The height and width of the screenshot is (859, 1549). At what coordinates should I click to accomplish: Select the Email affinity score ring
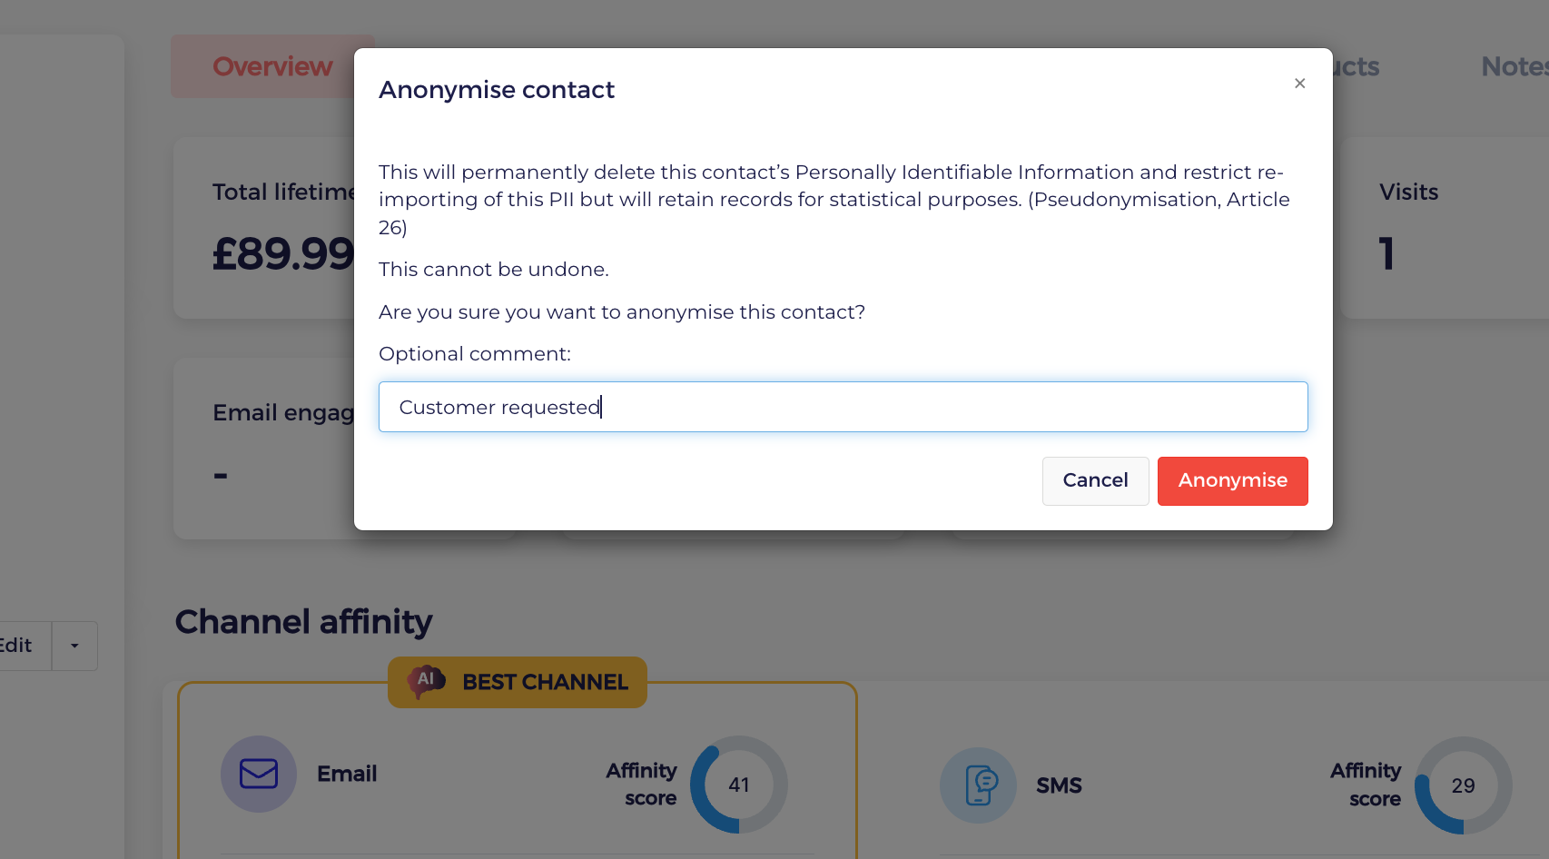pyautogui.click(x=739, y=785)
